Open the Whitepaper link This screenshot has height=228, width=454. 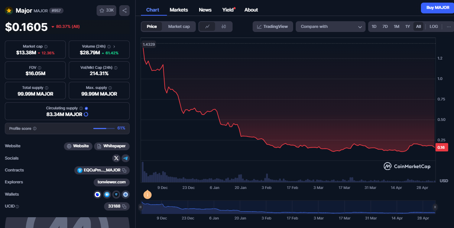pos(112,146)
